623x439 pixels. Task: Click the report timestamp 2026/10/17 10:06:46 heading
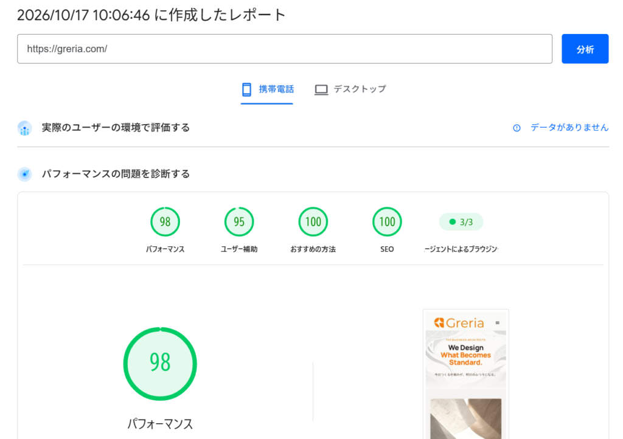pos(151,15)
